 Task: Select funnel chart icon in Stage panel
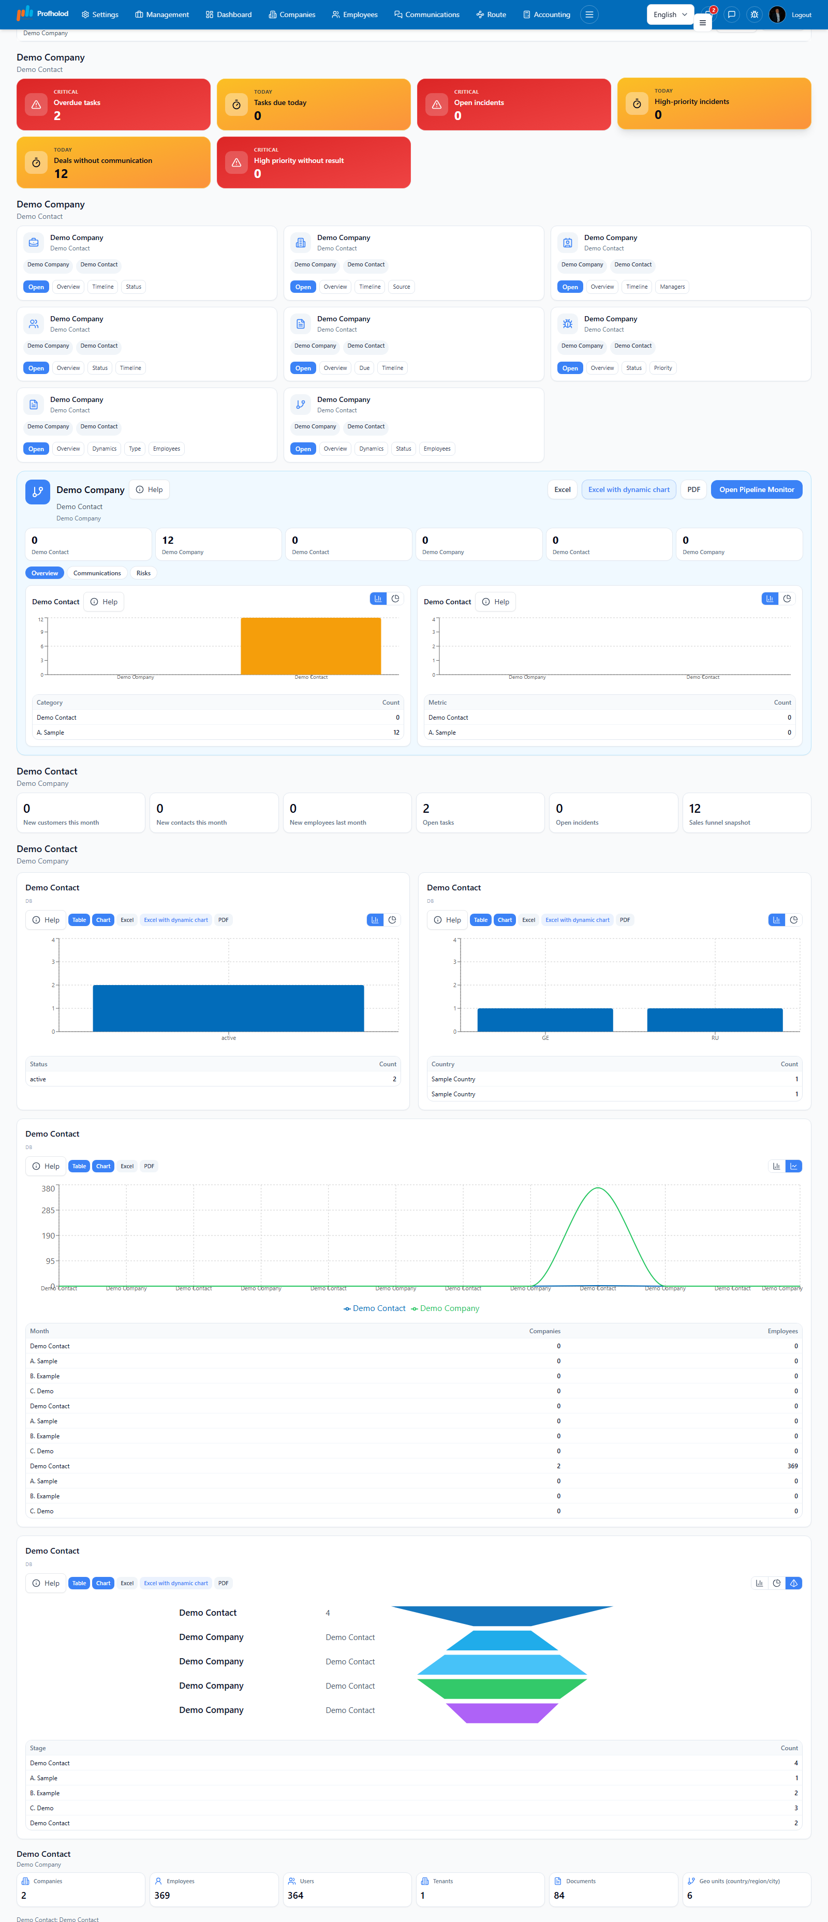coord(794,1583)
